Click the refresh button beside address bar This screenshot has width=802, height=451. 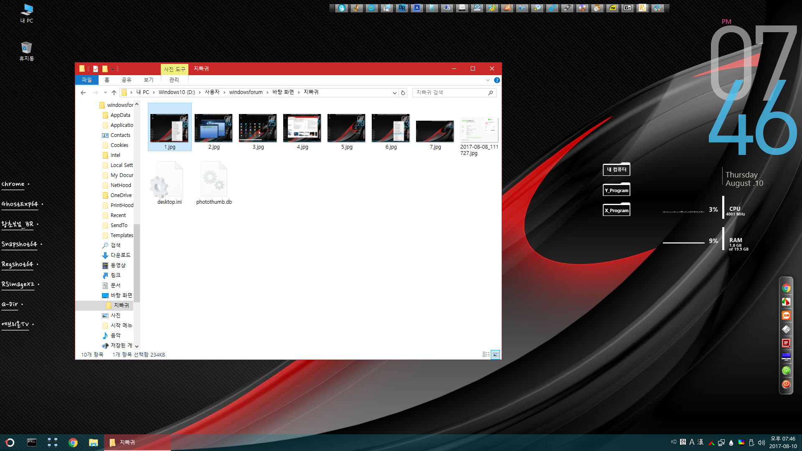pos(403,93)
